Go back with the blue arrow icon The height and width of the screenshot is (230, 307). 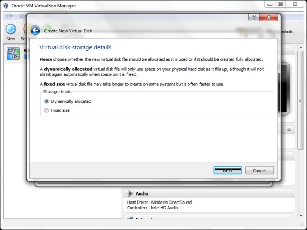35,31
